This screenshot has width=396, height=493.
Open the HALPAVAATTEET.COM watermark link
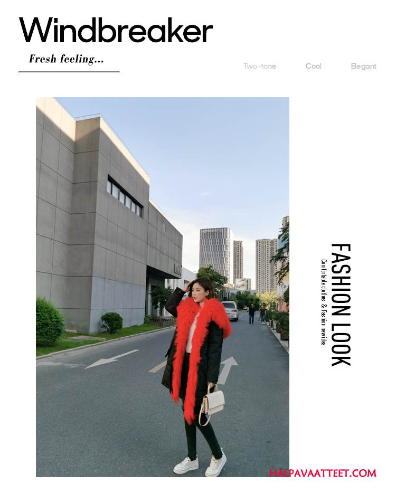pos(323,473)
